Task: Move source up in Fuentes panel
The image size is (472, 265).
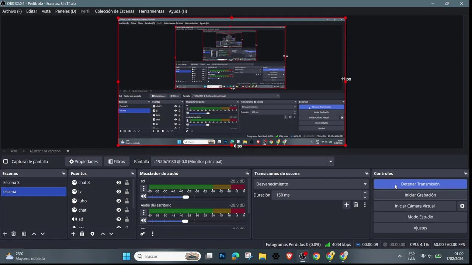Action: coord(103,234)
